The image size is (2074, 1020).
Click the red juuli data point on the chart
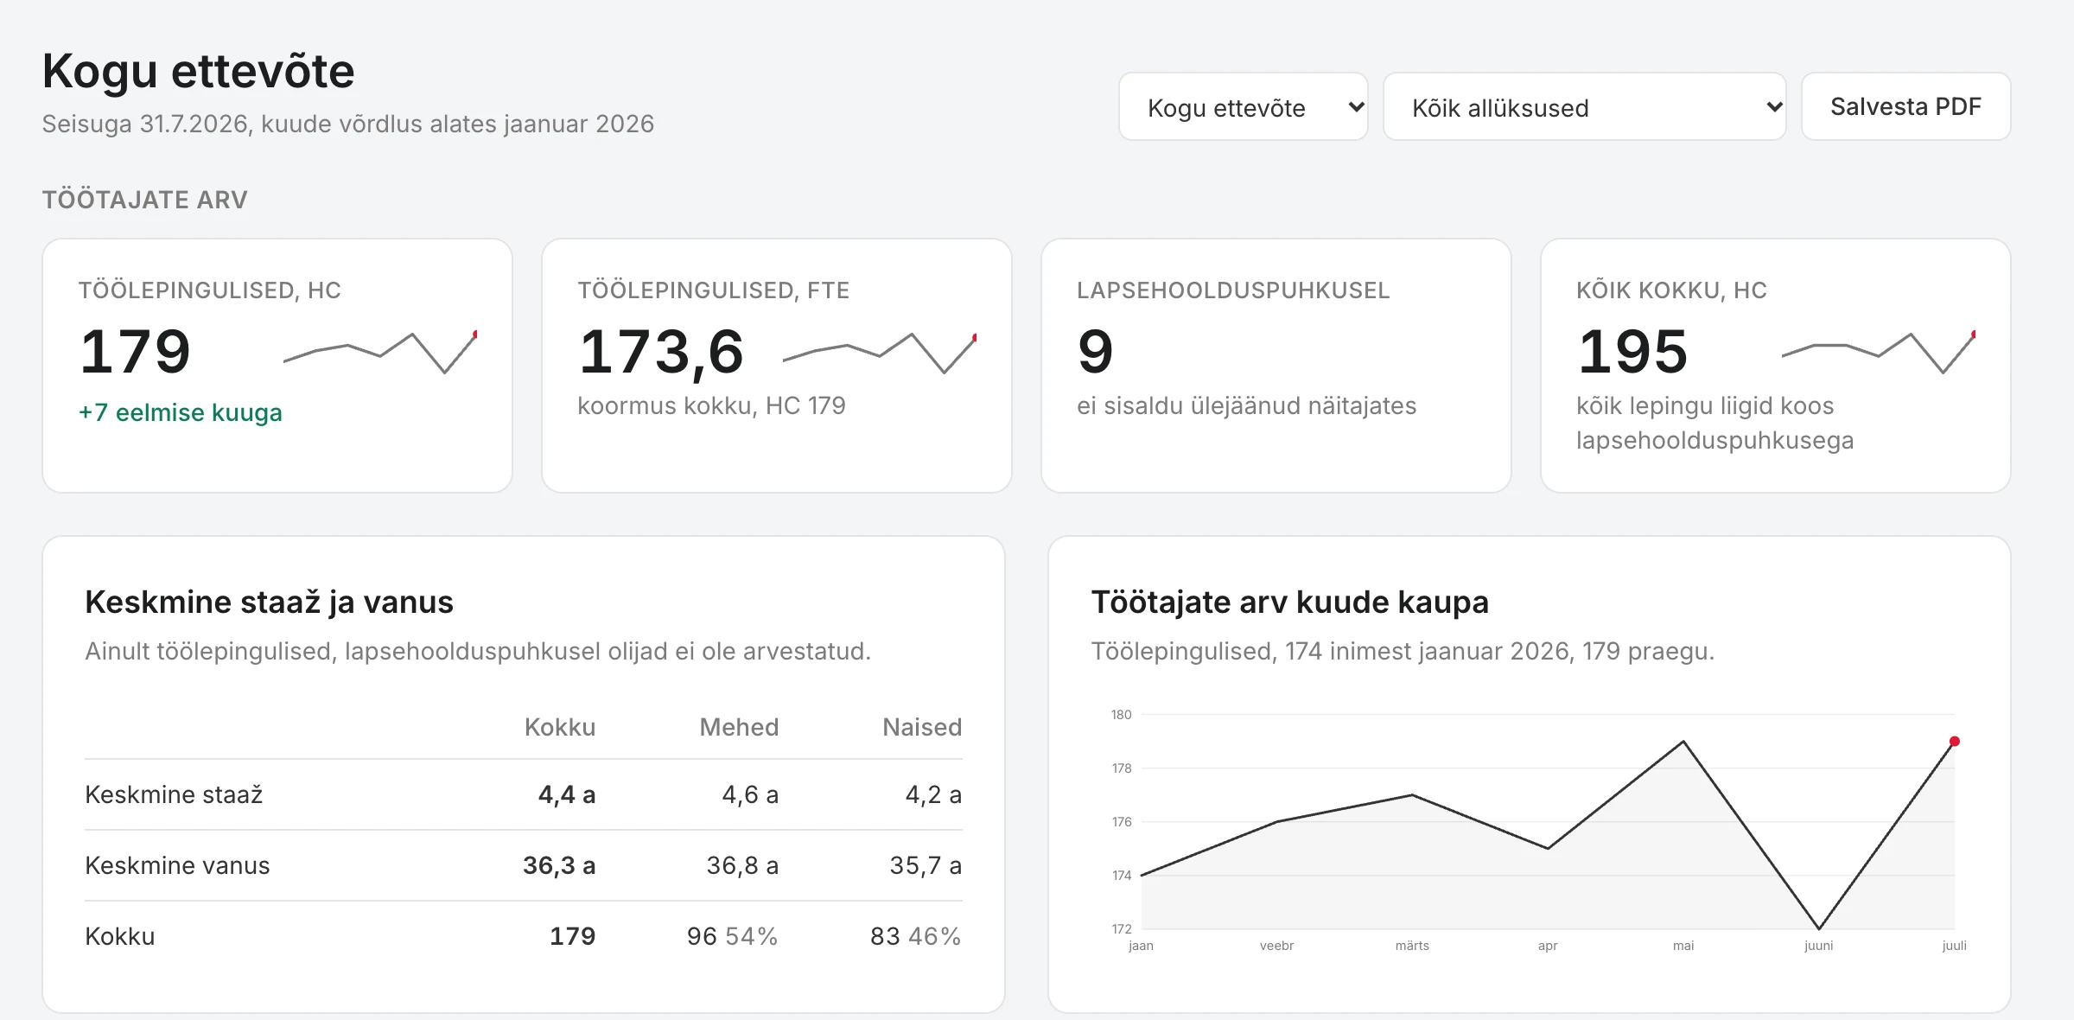(x=1955, y=742)
